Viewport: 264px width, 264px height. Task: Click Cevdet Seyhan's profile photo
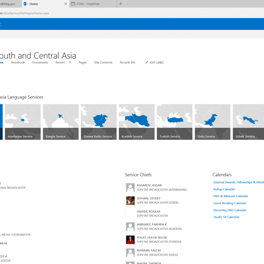tap(130, 200)
